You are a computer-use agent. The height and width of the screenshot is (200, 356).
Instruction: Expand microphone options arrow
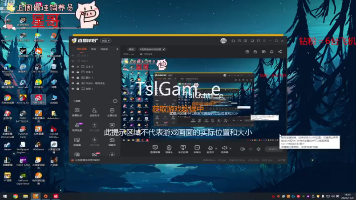pos(216,148)
